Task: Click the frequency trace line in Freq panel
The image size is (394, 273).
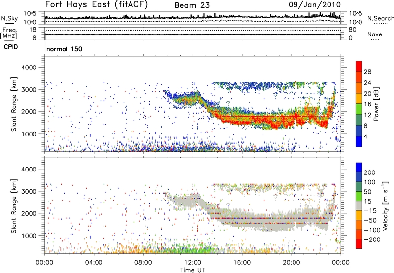Action: click(x=193, y=34)
